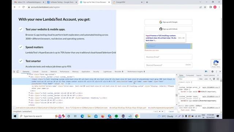
Task: Bookmark this page with the star icon
Action: 205,7
